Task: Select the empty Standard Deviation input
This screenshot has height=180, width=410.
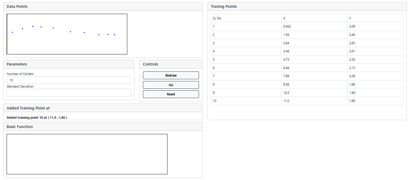Action: [69, 93]
